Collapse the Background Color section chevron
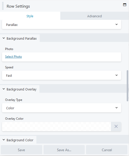This screenshot has width=129, height=156. [4, 140]
